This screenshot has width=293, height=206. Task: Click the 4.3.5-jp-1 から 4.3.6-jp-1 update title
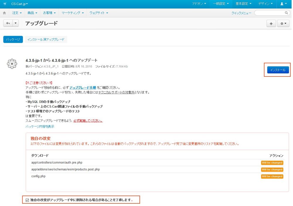[x=62, y=60]
